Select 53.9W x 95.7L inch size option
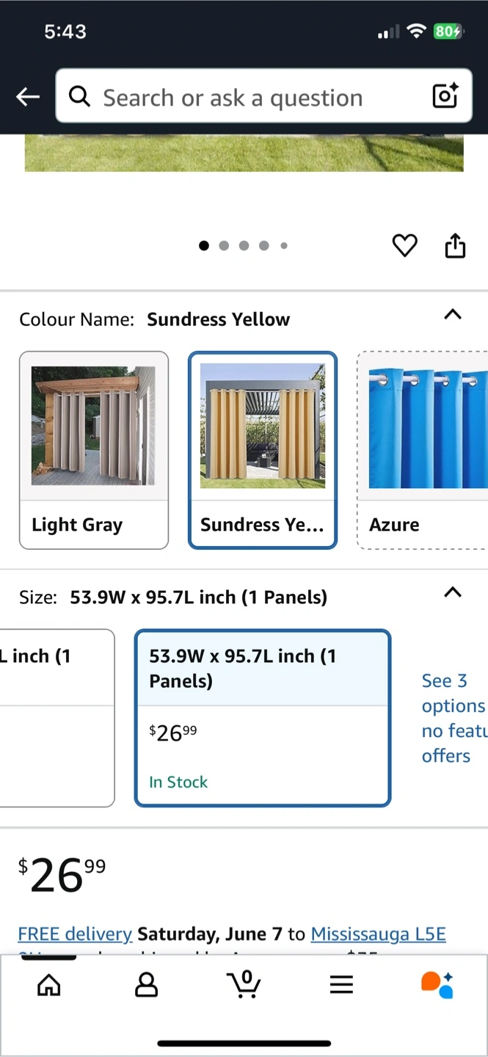The width and height of the screenshot is (488, 1057). [263, 717]
